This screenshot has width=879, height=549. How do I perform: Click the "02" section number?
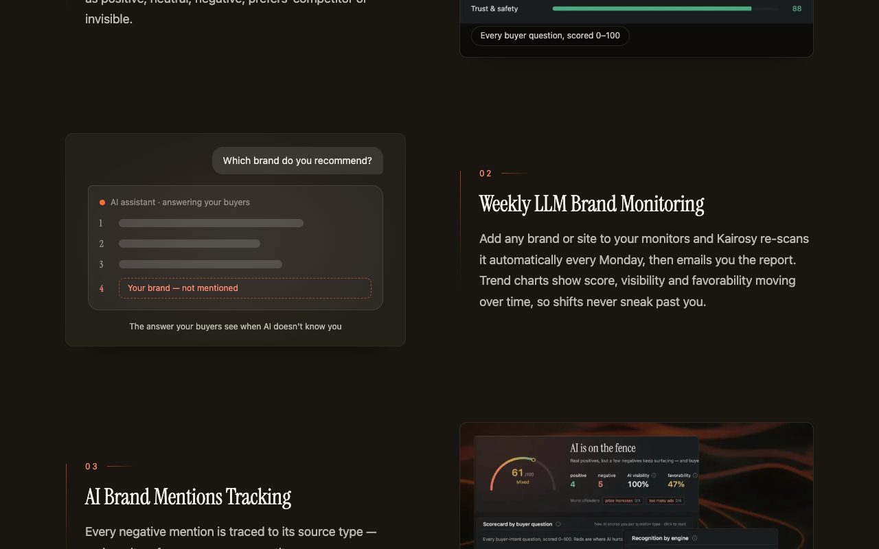486,174
